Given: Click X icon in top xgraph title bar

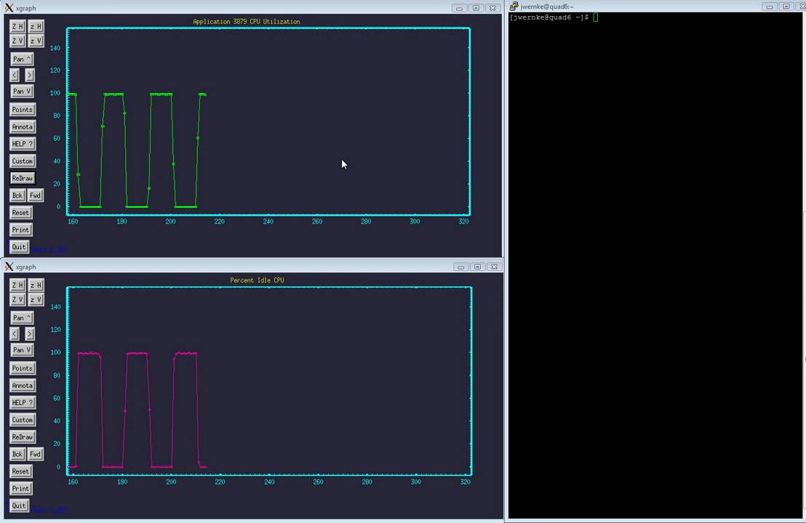Looking at the screenshot, I should click(x=9, y=8).
